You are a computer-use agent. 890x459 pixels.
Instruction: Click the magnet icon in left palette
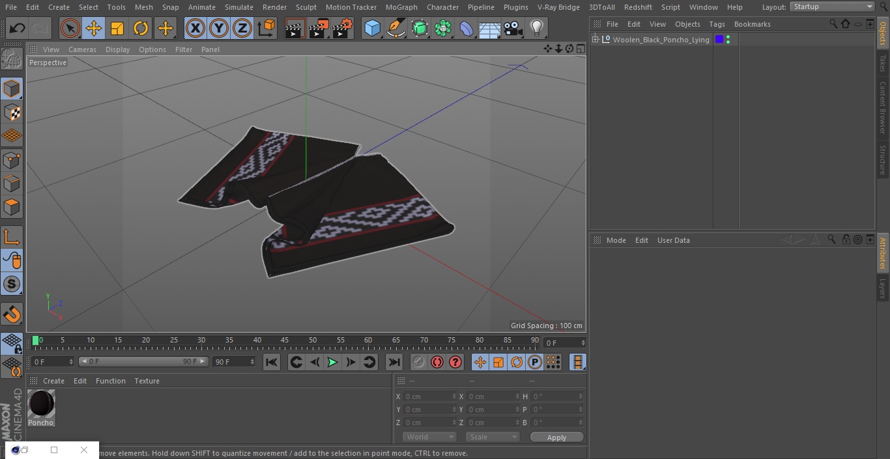click(x=12, y=314)
